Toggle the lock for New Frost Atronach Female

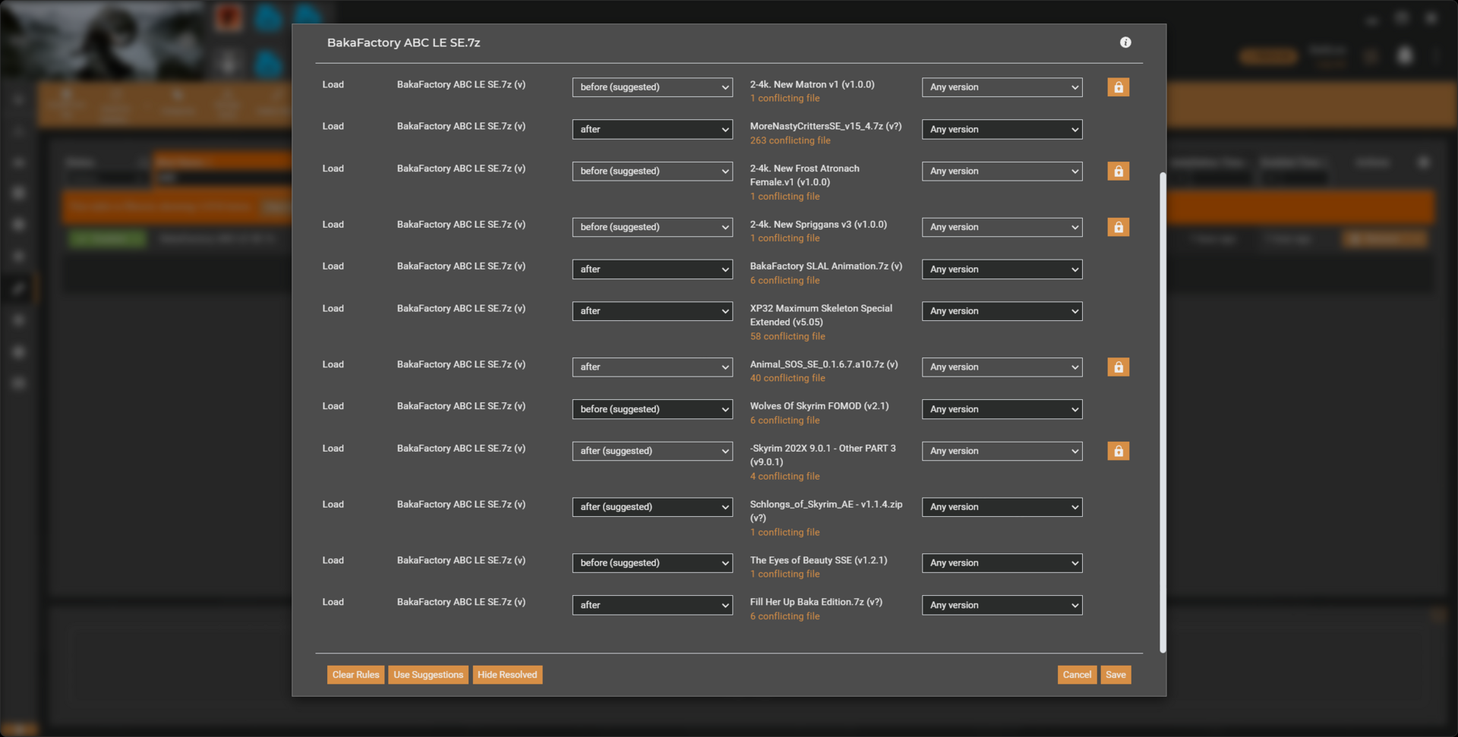(1118, 172)
